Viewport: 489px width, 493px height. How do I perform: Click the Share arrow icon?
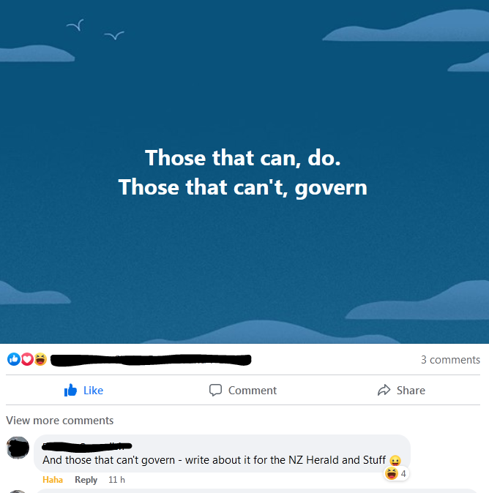coord(384,390)
